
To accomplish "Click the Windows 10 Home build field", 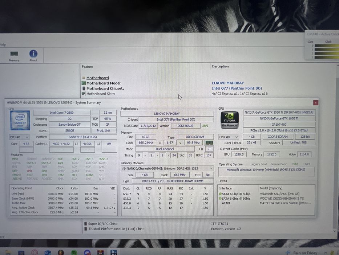I will click(x=266, y=172).
